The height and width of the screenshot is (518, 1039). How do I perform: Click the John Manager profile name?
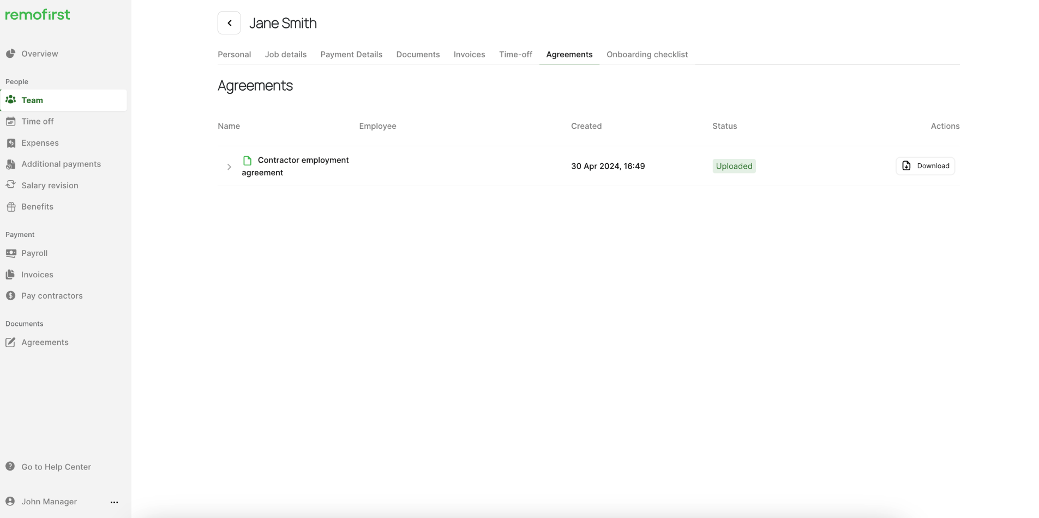pos(49,502)
